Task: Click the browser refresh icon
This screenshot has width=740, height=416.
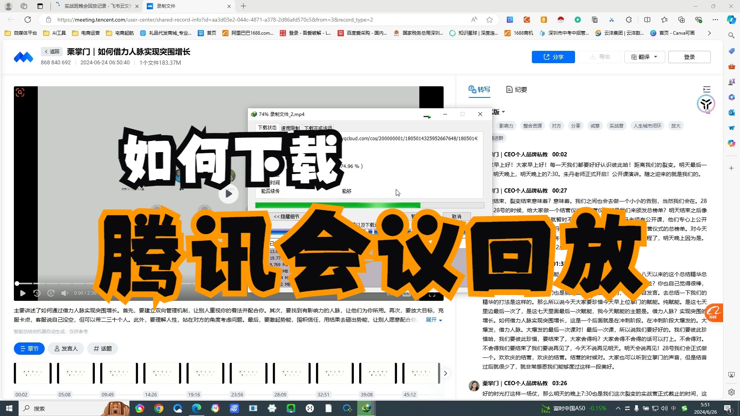Action: [x=28, y=20]
